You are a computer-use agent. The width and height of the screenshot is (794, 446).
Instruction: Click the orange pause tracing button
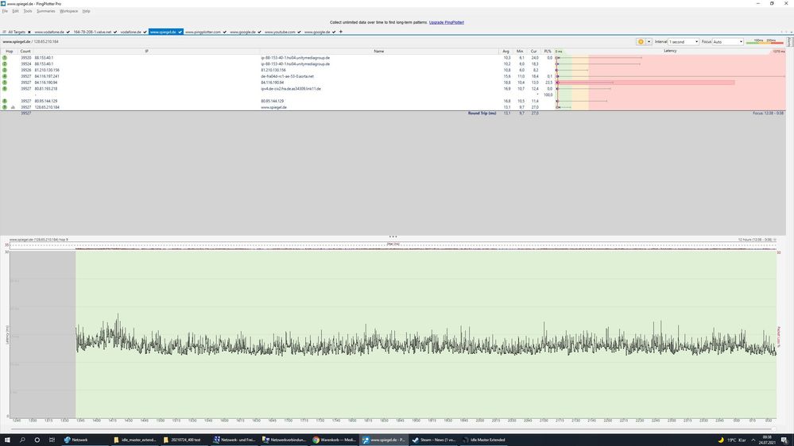(641, 41)
